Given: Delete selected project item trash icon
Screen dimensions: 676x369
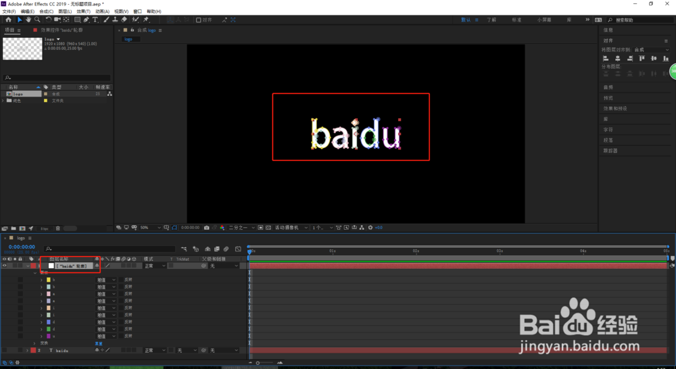Looking at the screenshot, I should 57,228.
